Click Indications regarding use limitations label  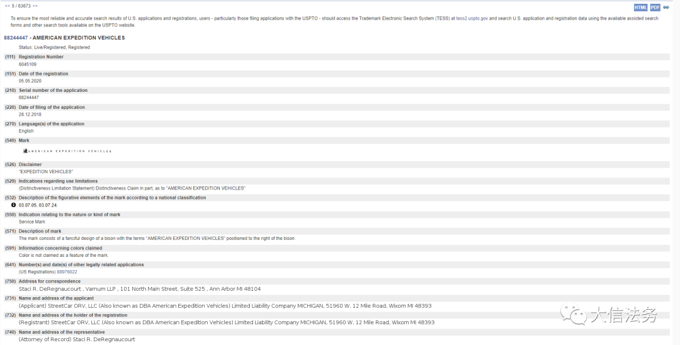[x=58, y=181]
